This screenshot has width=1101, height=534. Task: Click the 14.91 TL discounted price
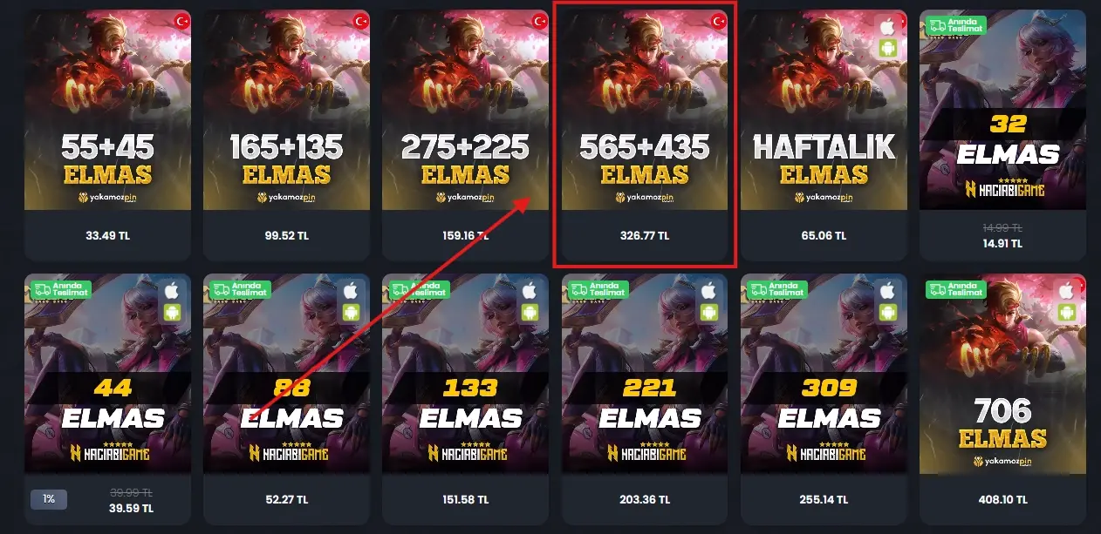pyautogui.click(x=1003, y=243)
